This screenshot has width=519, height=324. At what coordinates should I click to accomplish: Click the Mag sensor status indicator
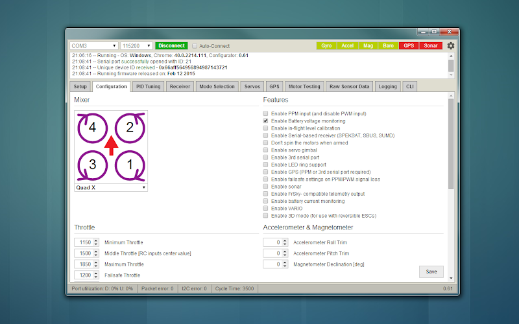coord(368,45)
